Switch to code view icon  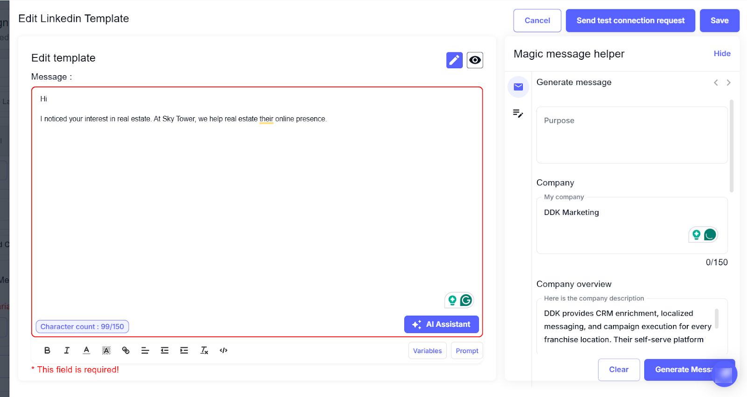point(224,350)
